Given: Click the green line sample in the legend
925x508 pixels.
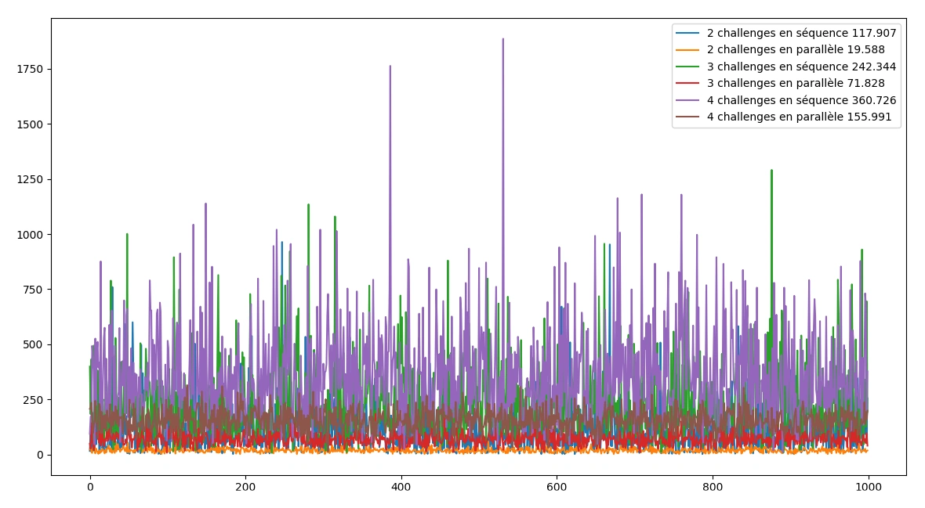Looking at the screenshot, I should [688, 67].
